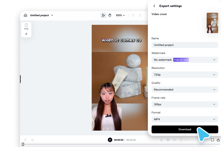Click the Name input field
The height and width of the screenshot is (147, 221).
185,45
